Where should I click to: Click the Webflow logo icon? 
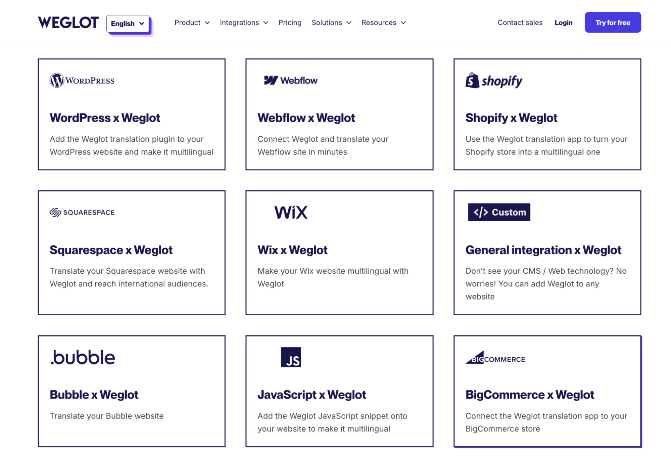271,80
